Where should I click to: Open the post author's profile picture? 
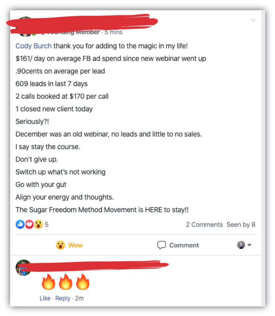click(x=25, y=27)
